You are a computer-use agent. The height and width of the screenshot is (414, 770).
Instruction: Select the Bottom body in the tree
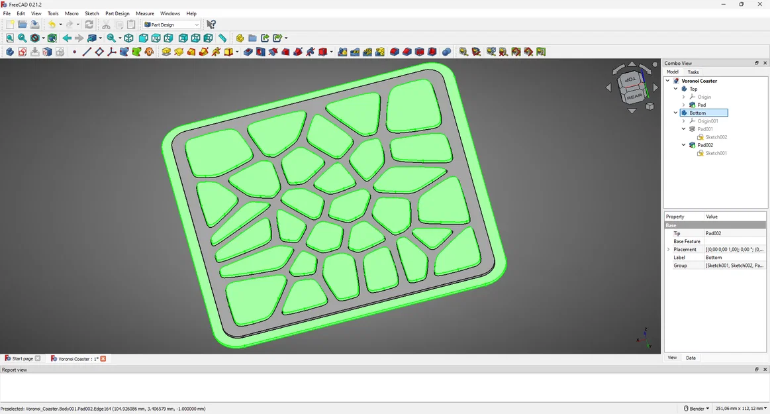tap(704, 113)
